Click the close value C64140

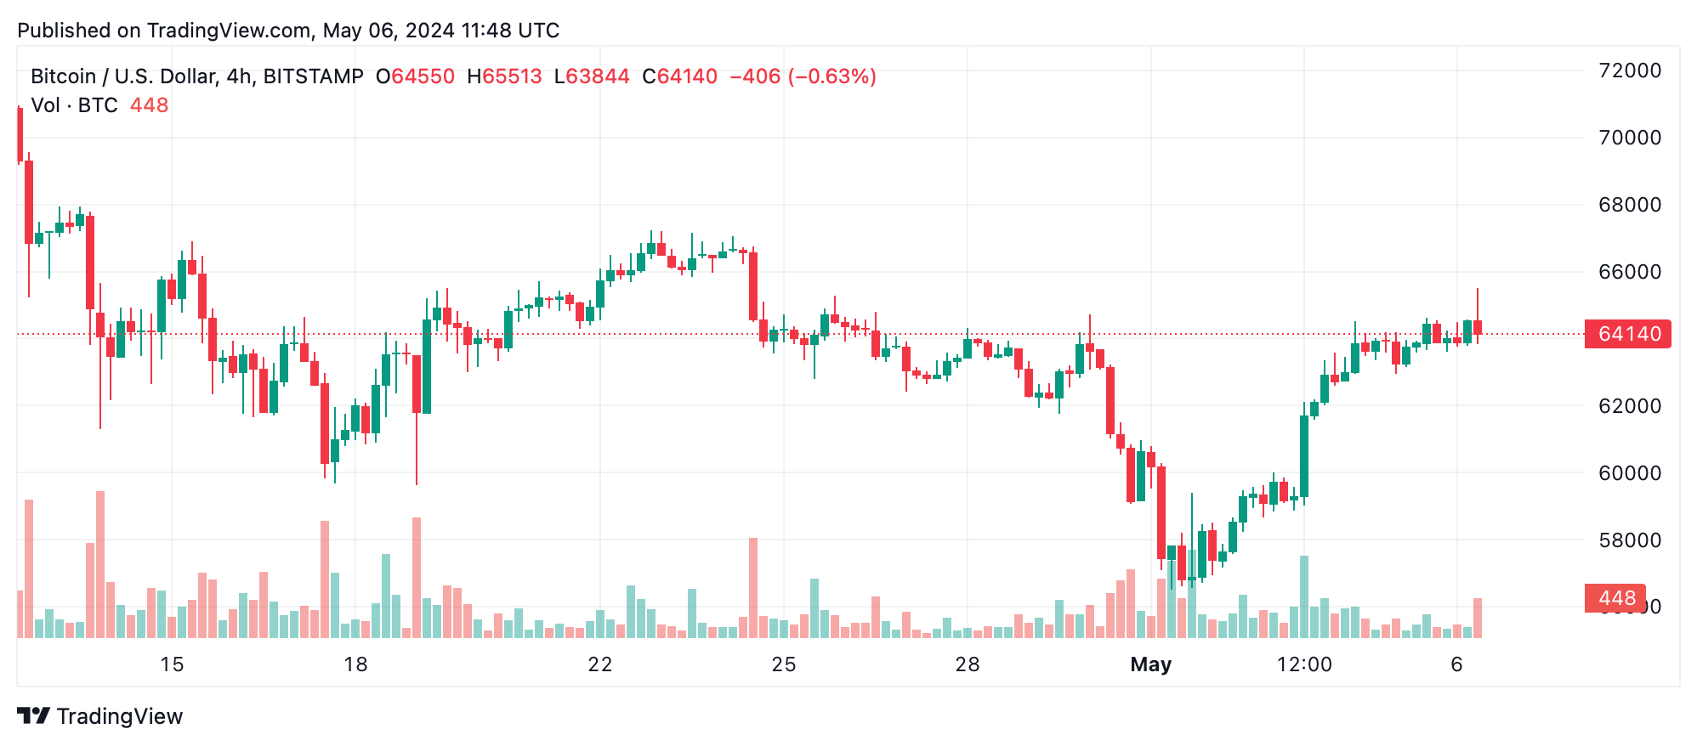click(x=680, y=76)
